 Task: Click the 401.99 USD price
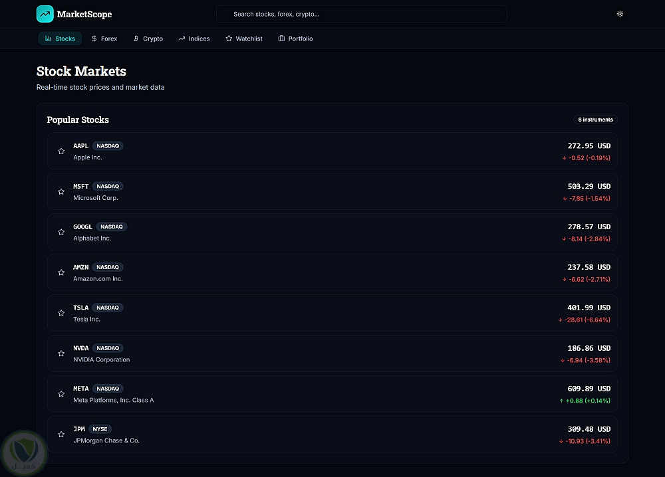(x=589, y=308)
